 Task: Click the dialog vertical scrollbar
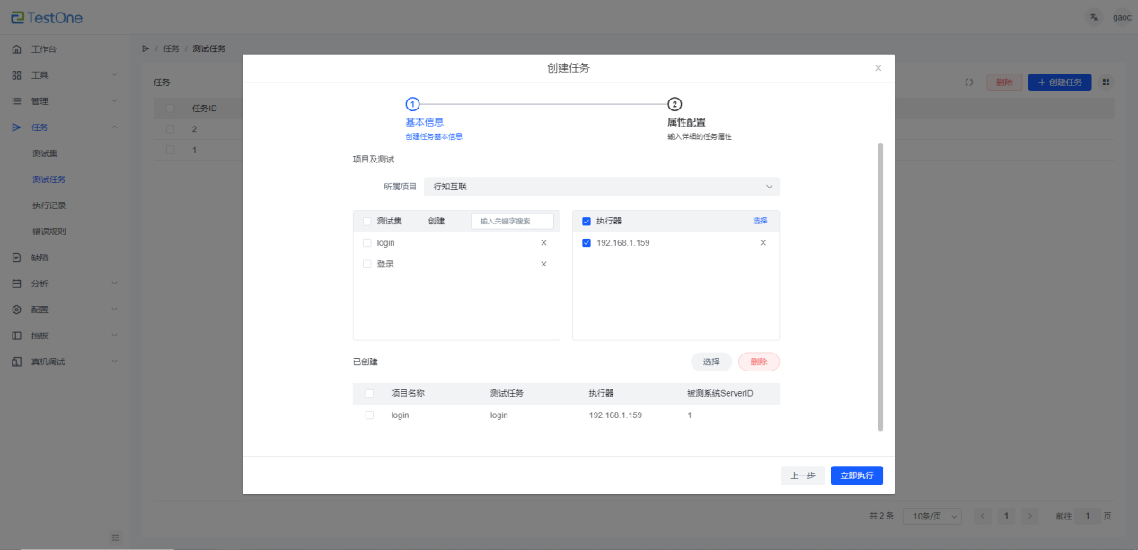880,286
